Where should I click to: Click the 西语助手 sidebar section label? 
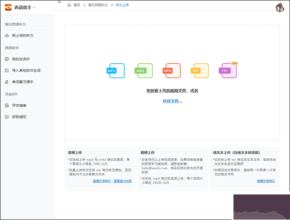(12, 48)
